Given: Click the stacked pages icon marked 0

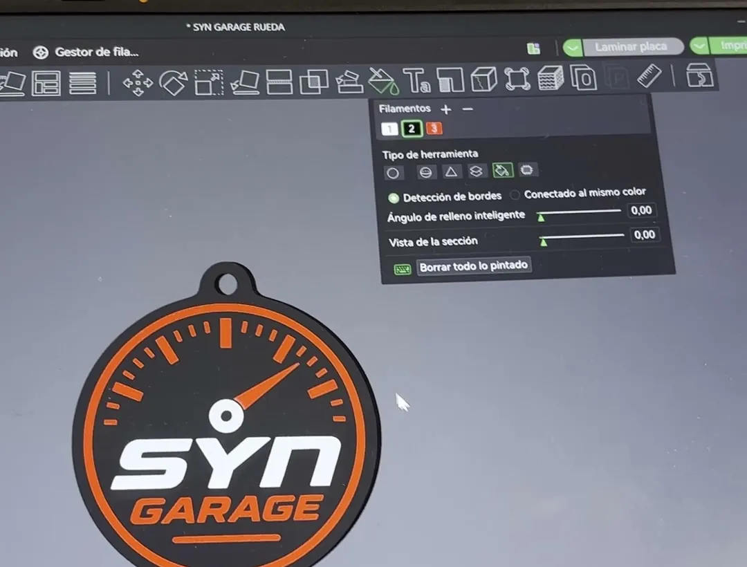Looking at the screenshot, I should (x=584, y=77).
